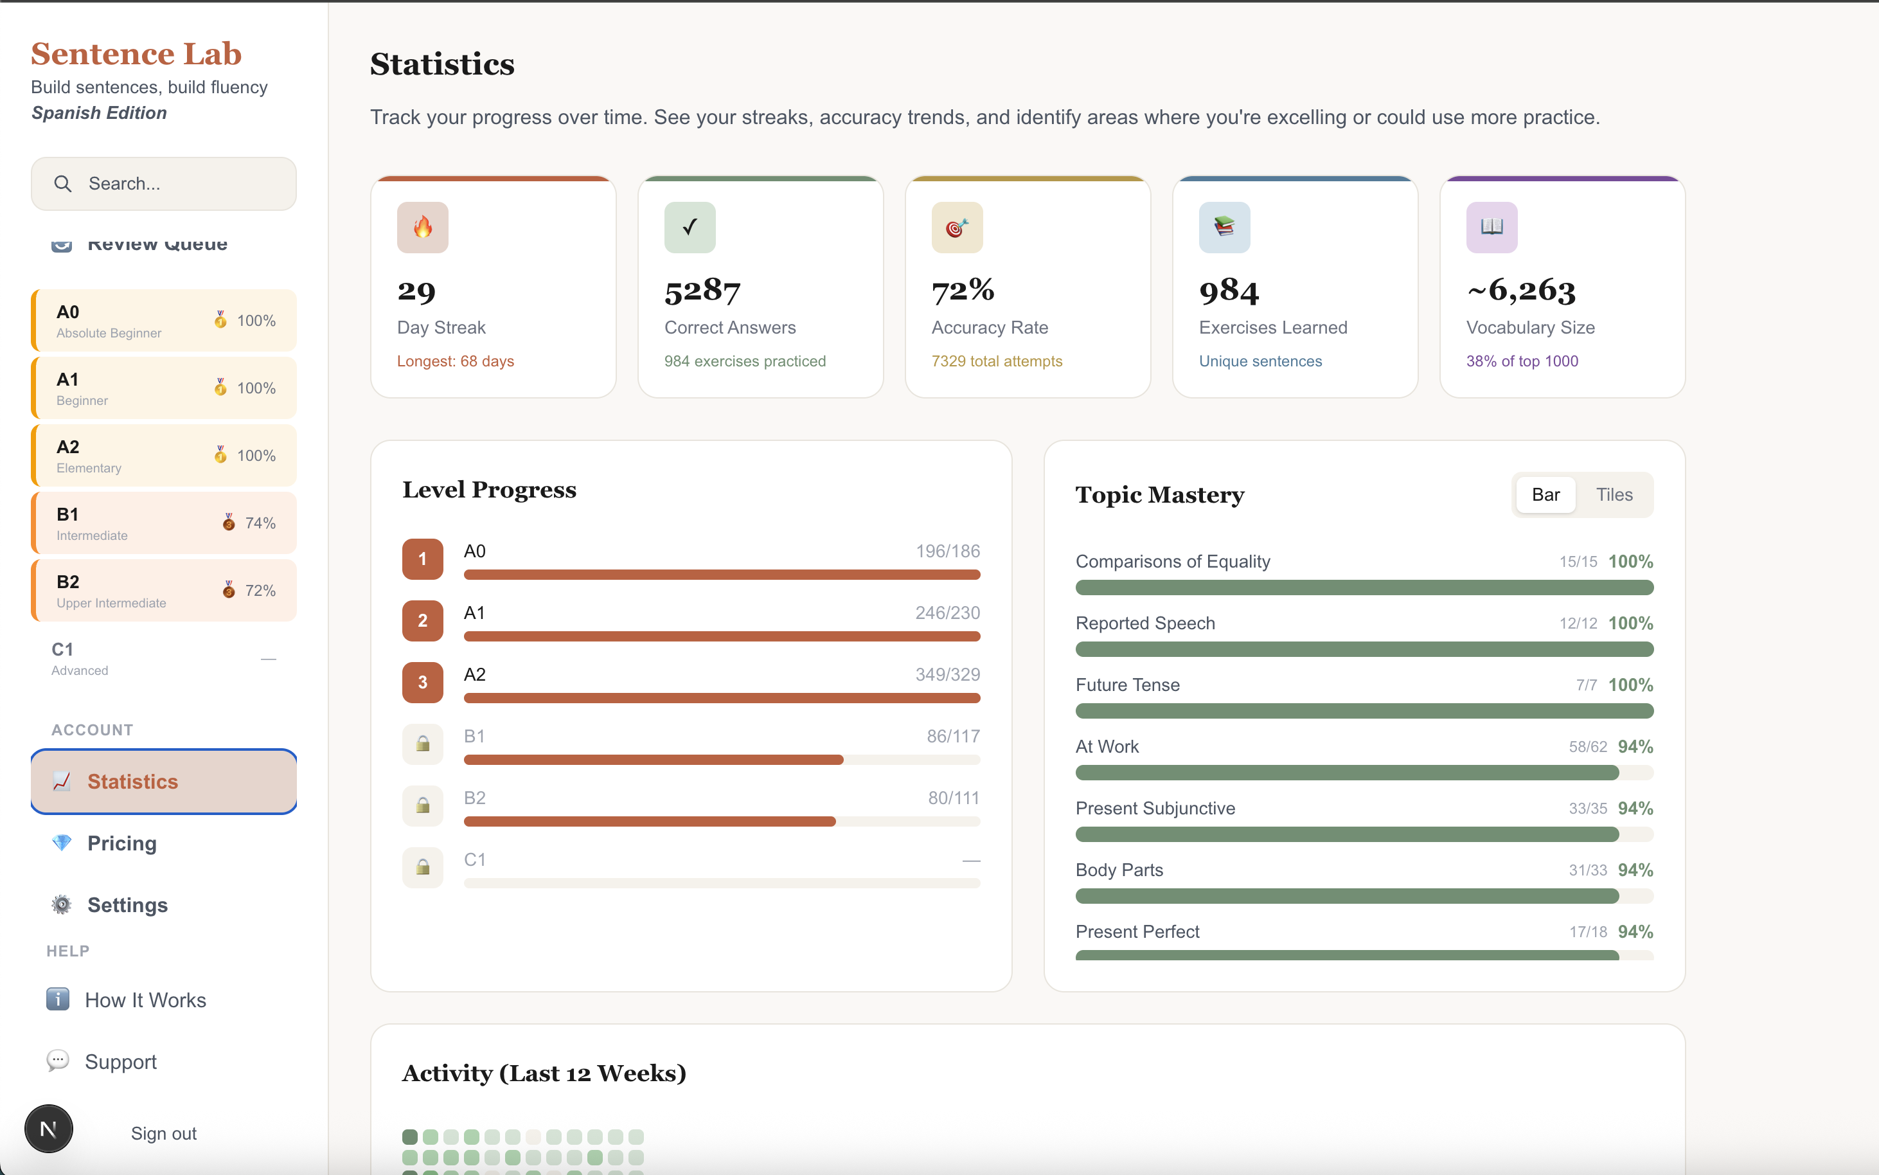Open the Settings page
Image resolution: width=1879 pixels, height=1175 pixels.
pyautogui.click(x=164, y=904)
